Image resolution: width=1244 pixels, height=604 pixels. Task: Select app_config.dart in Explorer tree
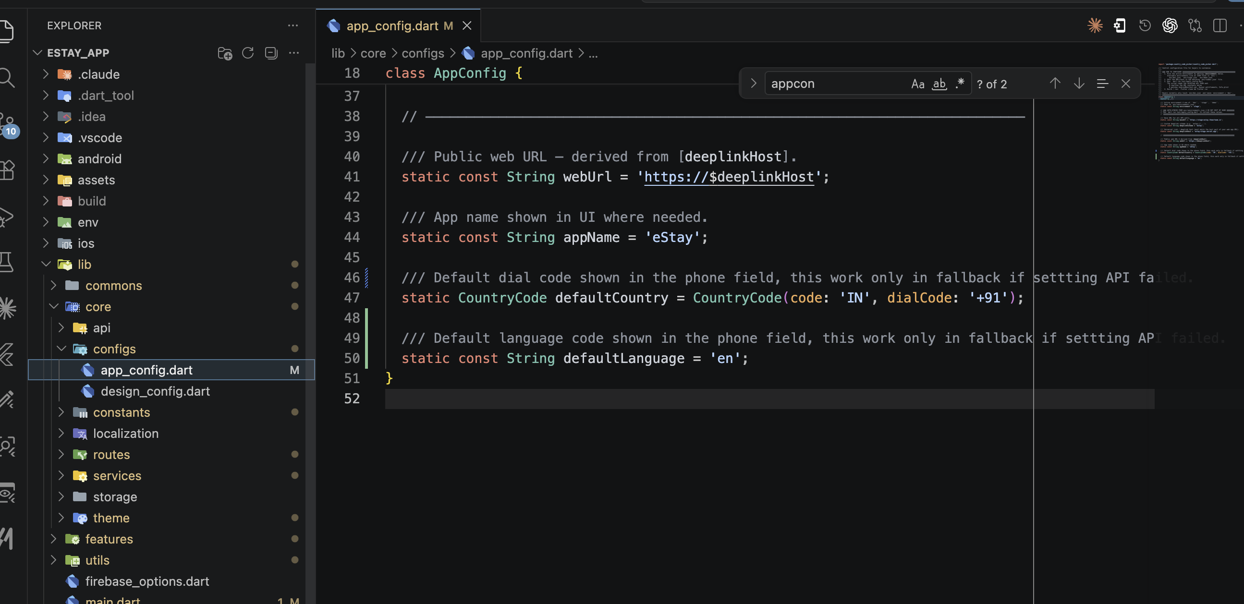pyautogui.click(x=171, y=370)
